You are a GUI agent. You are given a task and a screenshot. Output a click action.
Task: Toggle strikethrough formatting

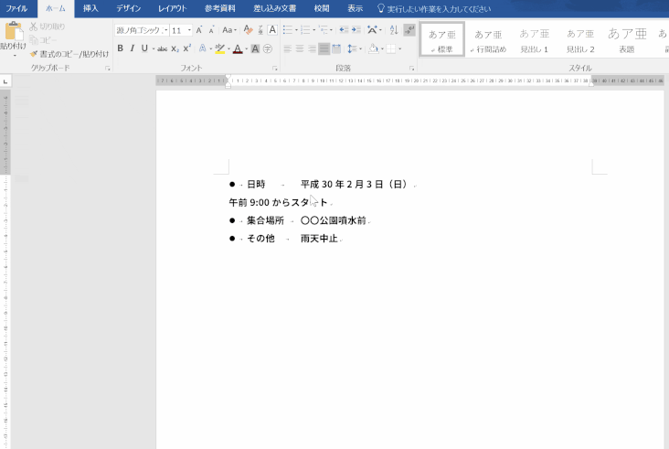[162, 48]
